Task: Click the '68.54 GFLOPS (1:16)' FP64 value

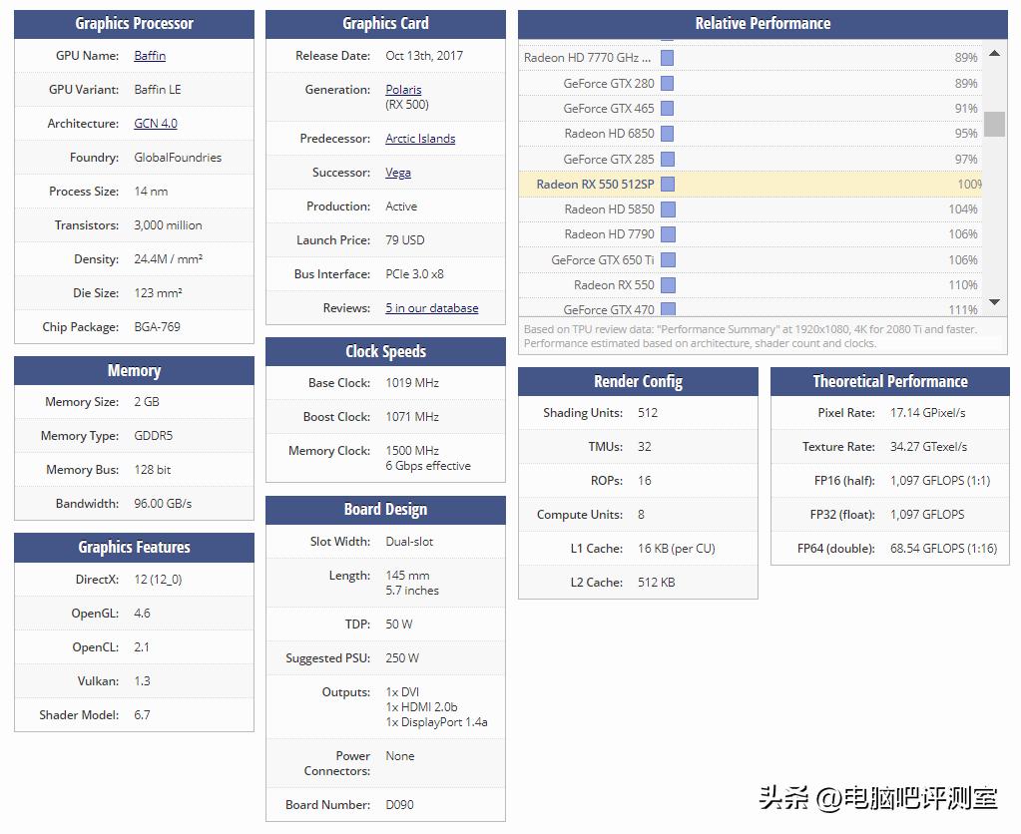Action: coord(943,549)
